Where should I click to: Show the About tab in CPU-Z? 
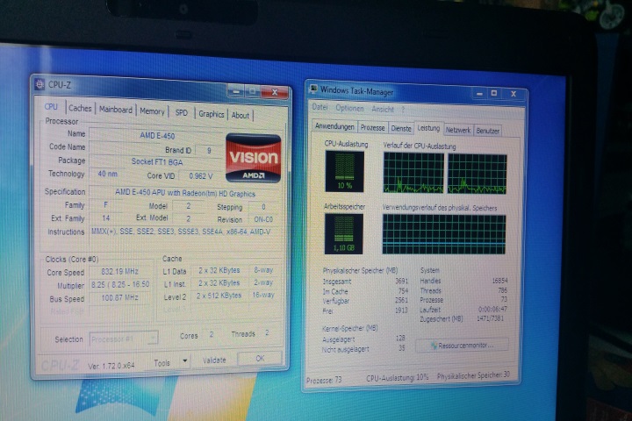pos(241,115)
